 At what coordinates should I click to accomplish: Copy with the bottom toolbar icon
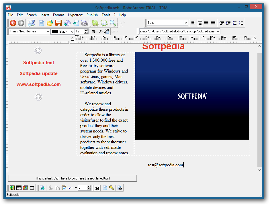(x=57, y=188)
